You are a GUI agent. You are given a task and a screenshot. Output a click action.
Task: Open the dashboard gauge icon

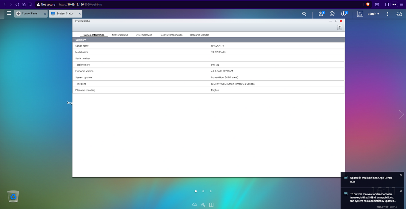point(399,14)
